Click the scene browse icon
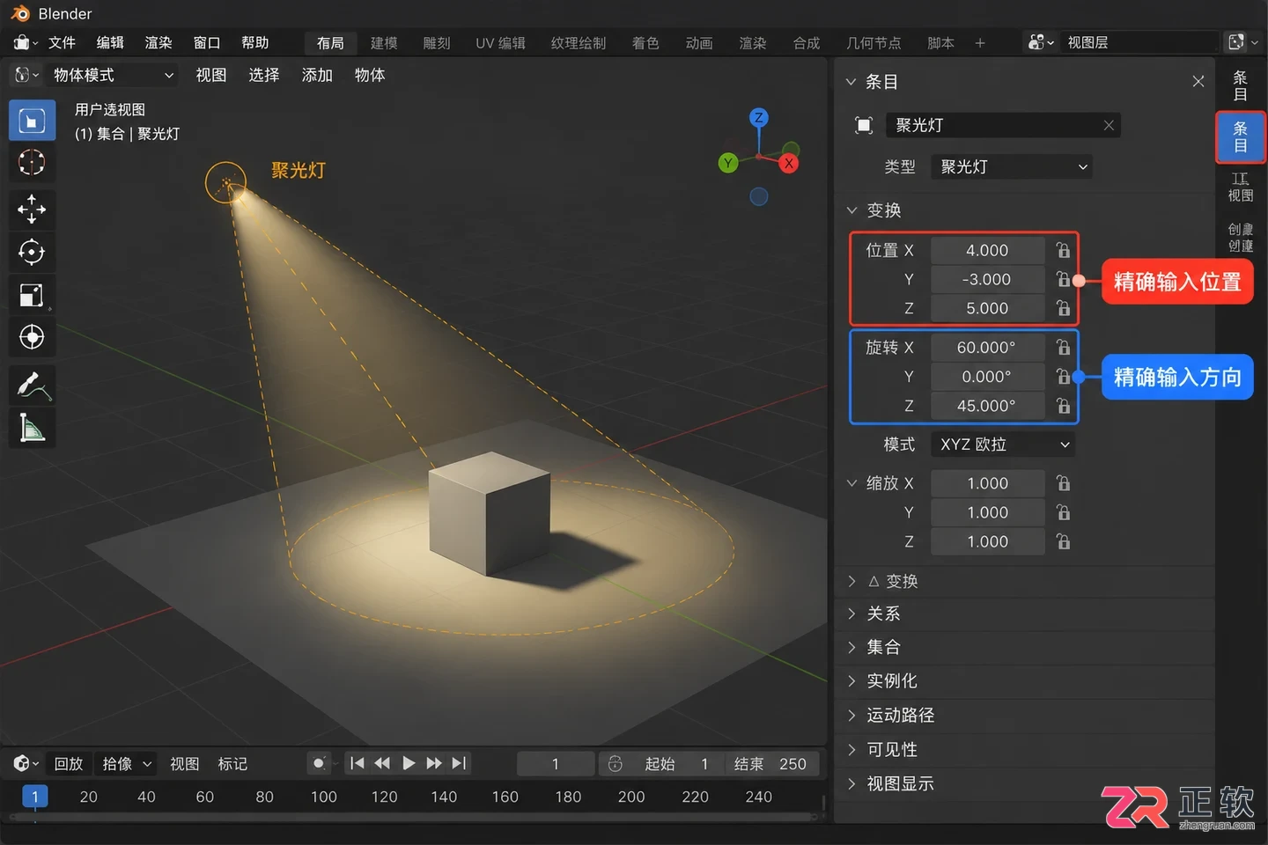This screenshot has width=1268, height=845. [x=1041, y=42]
